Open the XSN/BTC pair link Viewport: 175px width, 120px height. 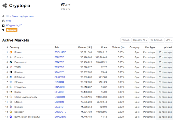60,72
